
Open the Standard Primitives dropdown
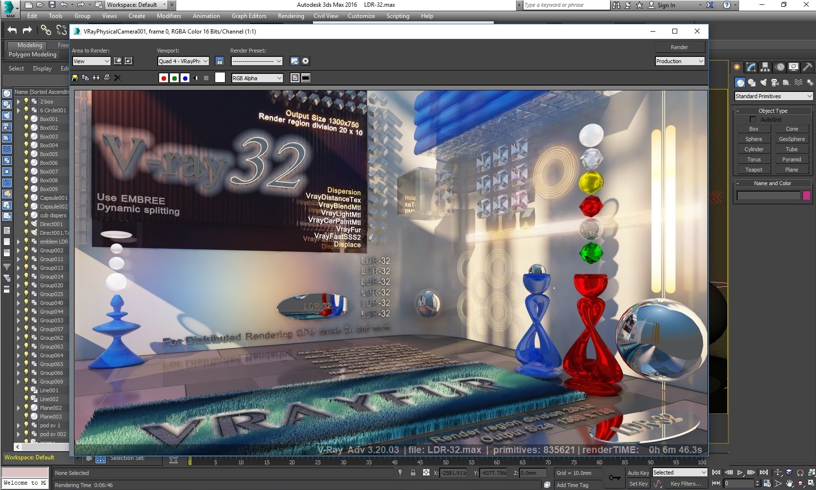774,96
